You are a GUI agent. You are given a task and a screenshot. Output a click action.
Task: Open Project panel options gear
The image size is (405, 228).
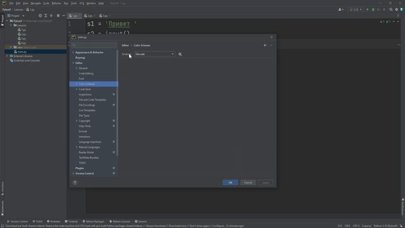[x=58, y=16]
